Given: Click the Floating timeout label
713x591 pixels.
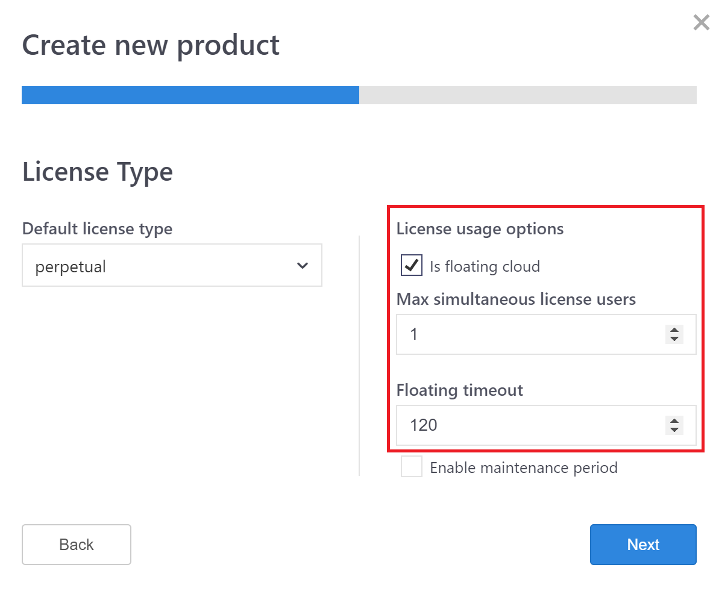Looking at the screenshot, I should click(x=459, y=390).
